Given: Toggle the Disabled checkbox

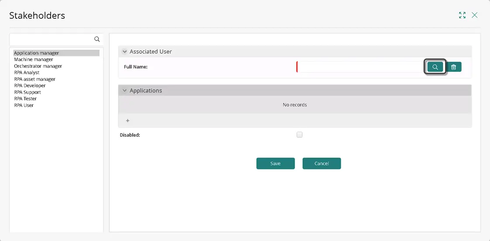Looking at the screenshot, I should click(300, 135).
